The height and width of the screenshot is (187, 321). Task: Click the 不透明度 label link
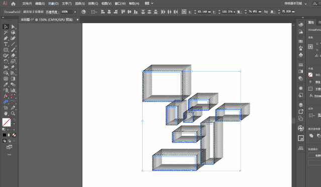point(52,12)
